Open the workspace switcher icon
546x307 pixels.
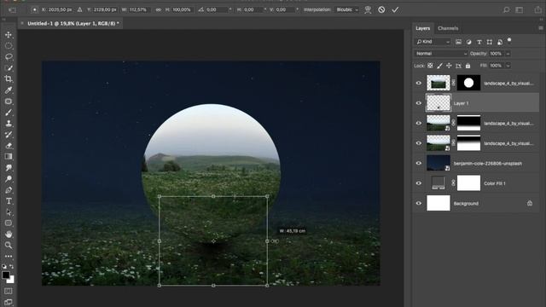point(520,9)
